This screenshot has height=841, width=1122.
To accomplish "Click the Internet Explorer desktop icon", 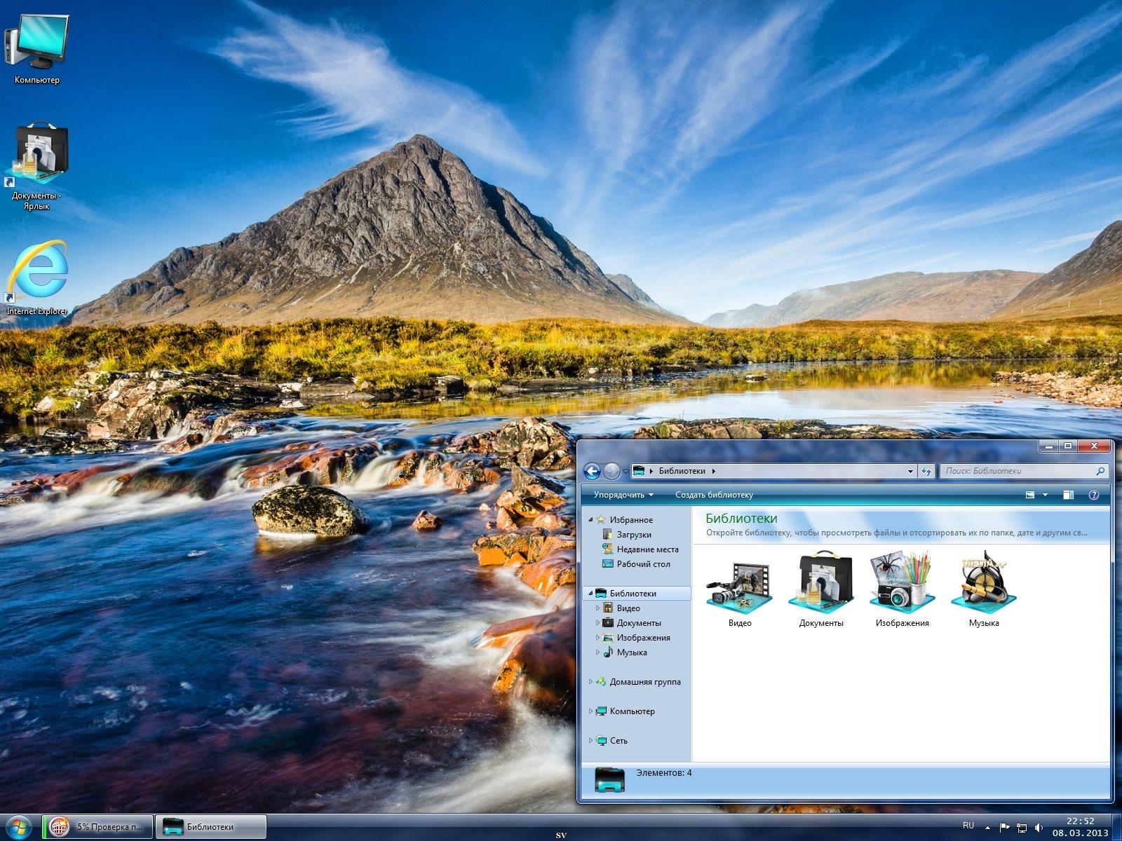I will [37, 272].
